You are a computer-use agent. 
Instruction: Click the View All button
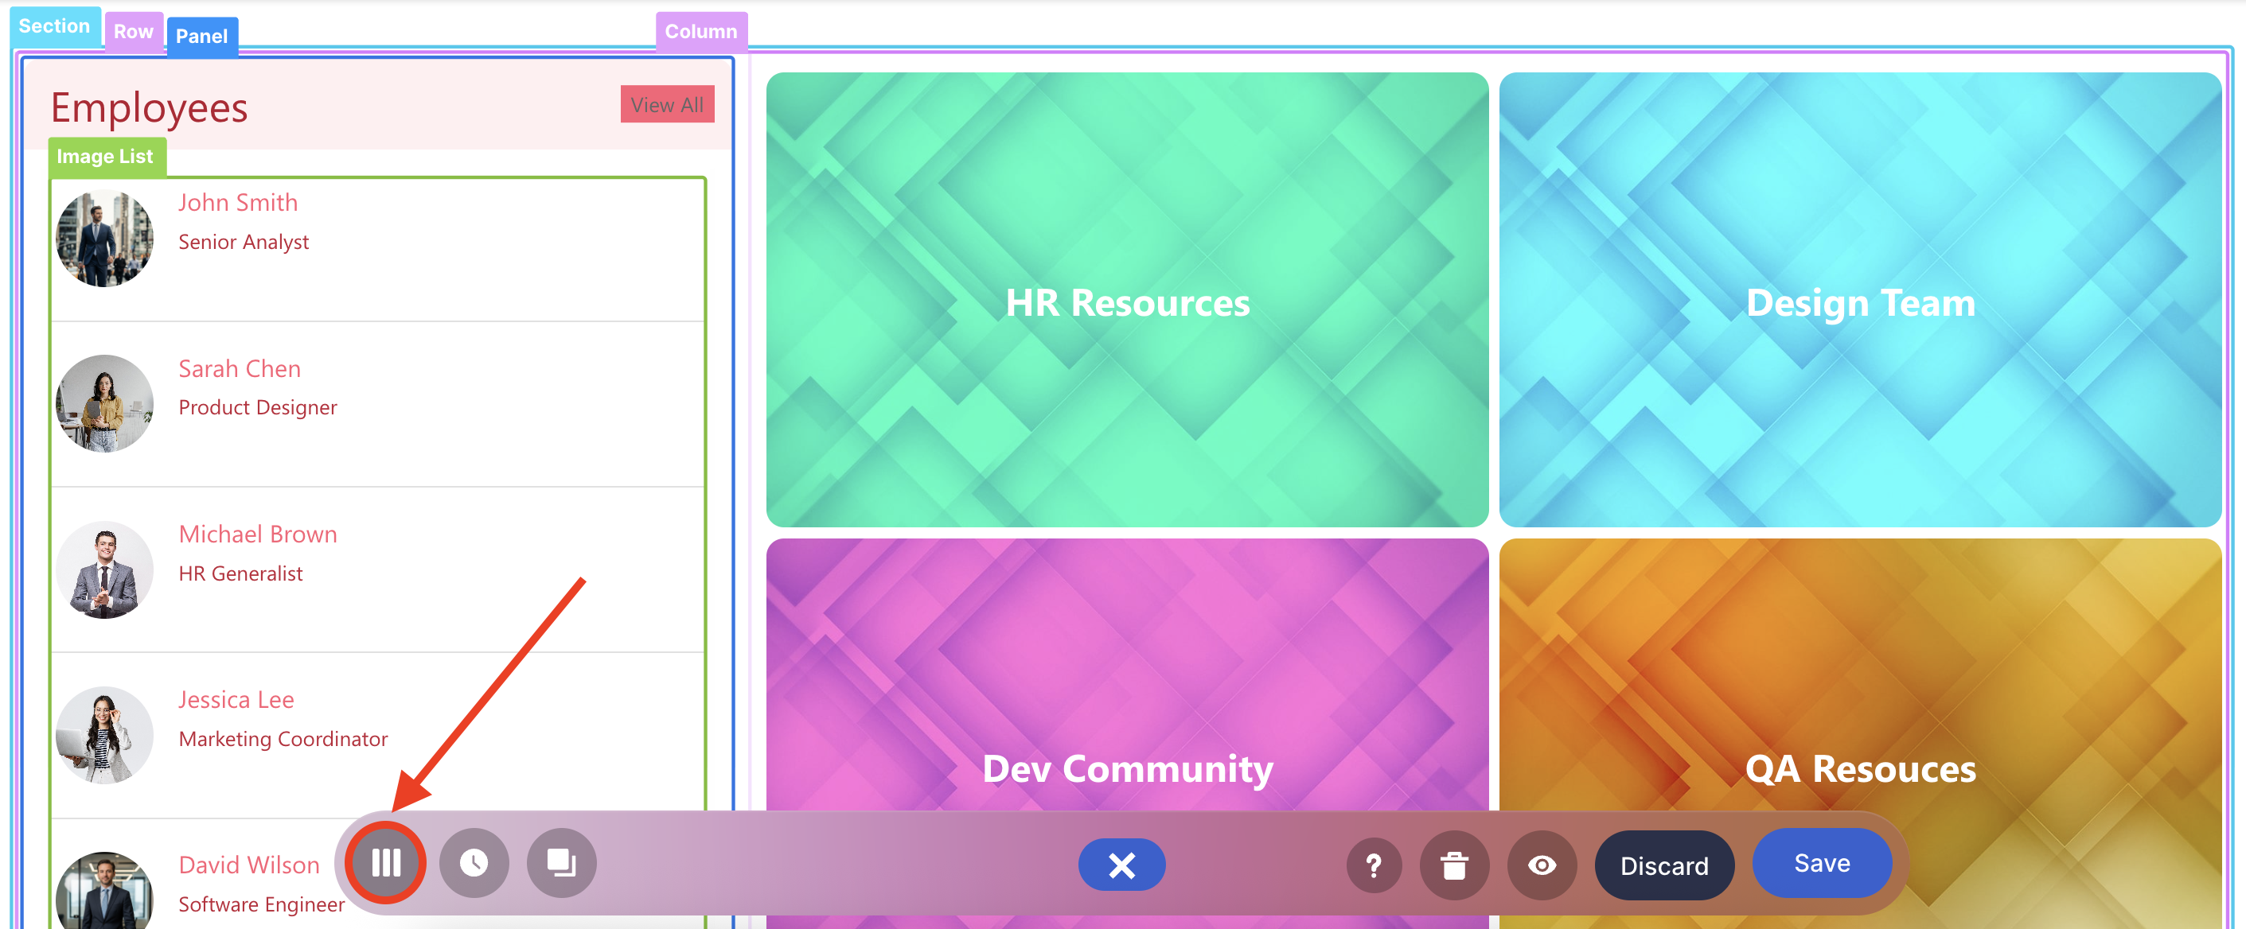click(666, 104)
